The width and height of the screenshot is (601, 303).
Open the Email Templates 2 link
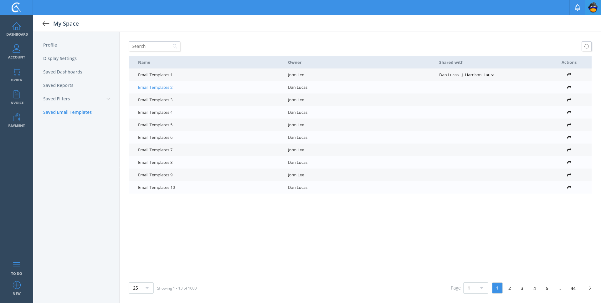click(x=155, y=88)
